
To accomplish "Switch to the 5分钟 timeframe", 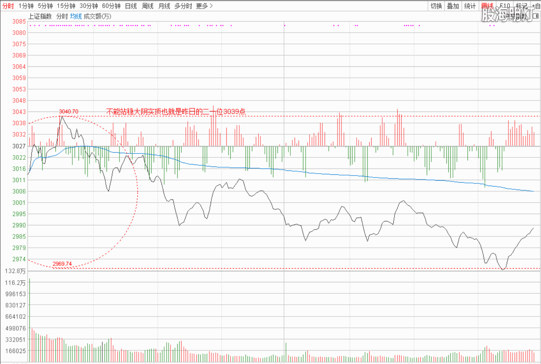I will (45, 6).
